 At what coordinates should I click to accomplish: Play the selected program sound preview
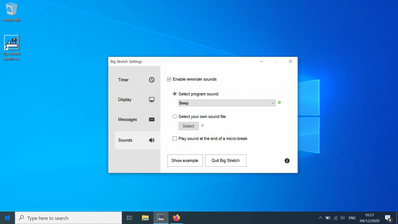coord(279,103)
